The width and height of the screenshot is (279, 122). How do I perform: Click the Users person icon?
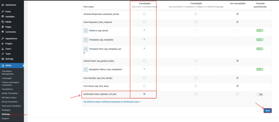3,49
